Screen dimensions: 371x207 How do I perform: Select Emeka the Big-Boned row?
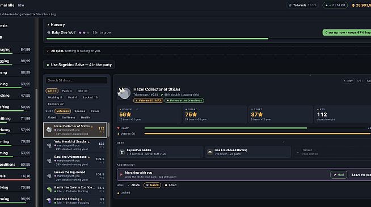pyautogui.click(x=75, y=176)
